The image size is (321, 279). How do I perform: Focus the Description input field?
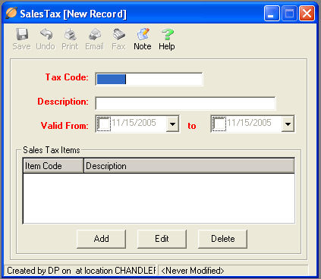click(185, 103)
